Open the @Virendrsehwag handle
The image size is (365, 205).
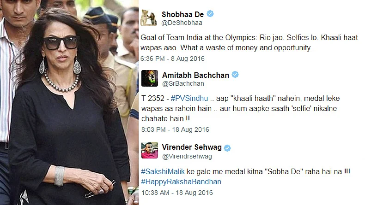(x=187, y=156)
